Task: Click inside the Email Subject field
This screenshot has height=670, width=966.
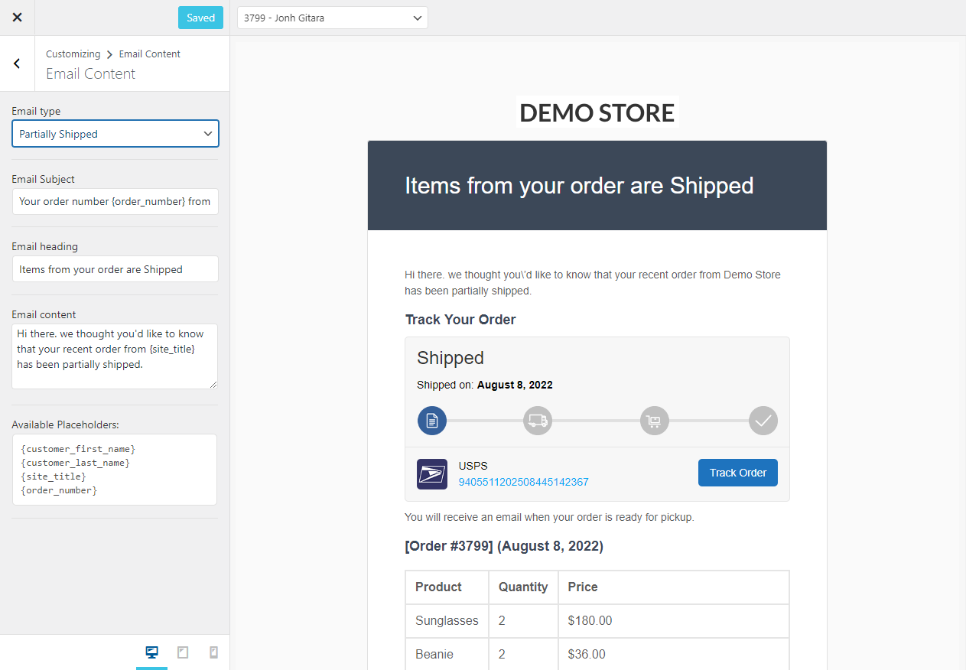Action: click(x=115, y=201)
